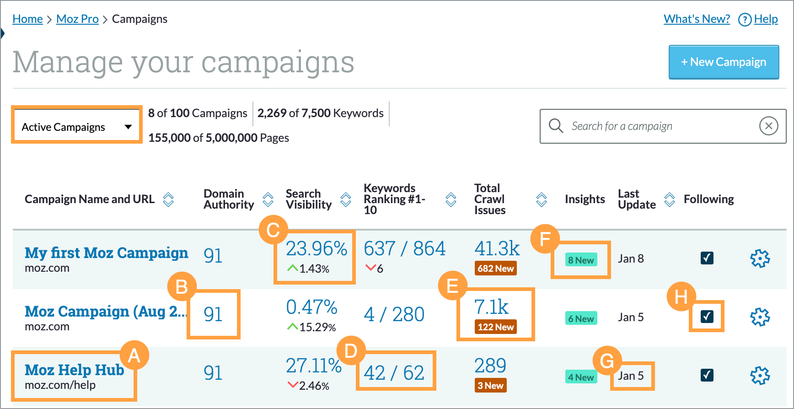This screenshot has width=794, height=409.
Task: Click inside the Search for a campaign field
Action: pyautogui.click(x=640, y=126)
